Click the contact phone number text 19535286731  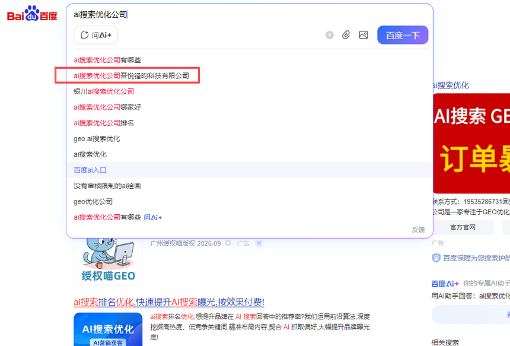pos(483,202)
